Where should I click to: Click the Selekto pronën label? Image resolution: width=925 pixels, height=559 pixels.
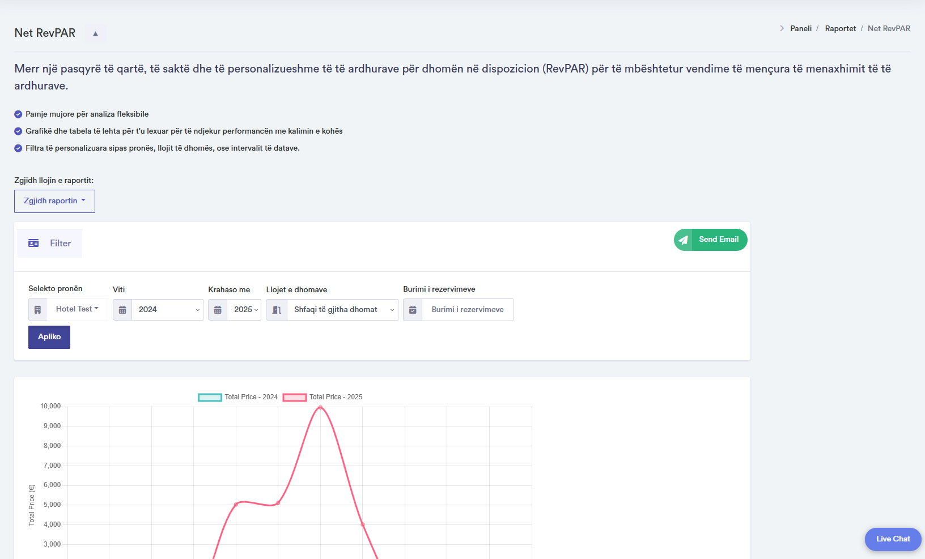[x=56, y=289]
